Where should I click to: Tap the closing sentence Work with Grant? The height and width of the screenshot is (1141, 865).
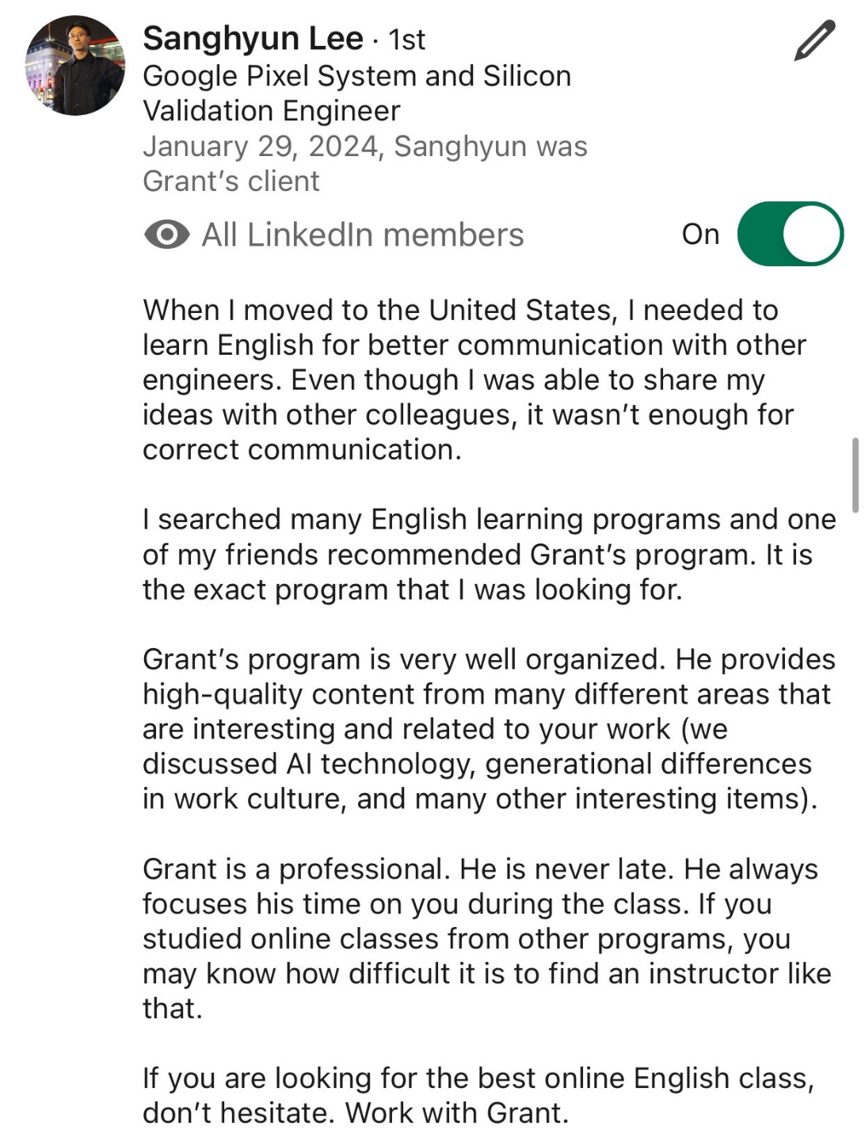tap(457, 1113)
